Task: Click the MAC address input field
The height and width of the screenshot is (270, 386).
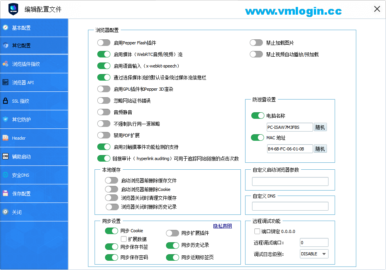Action: tap(290, 149)
